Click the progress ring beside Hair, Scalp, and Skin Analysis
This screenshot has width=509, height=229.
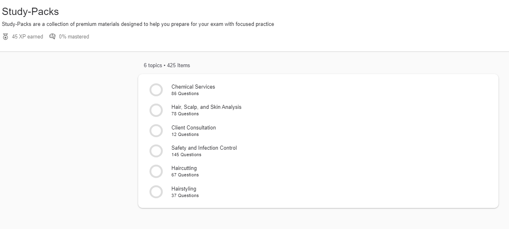pos(156,110)
